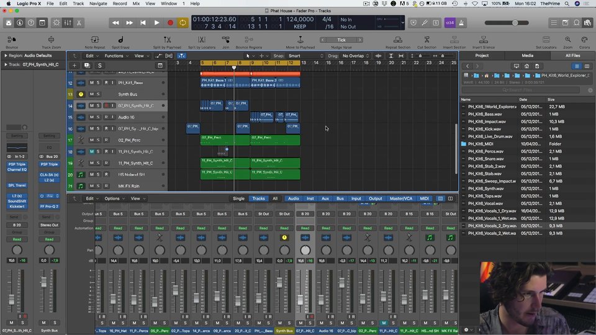
Task: Click the Set Locators icon
Action: tap(546, 40)
